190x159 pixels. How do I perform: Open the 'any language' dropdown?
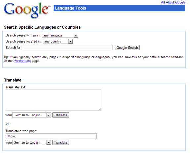pos(60,35)
